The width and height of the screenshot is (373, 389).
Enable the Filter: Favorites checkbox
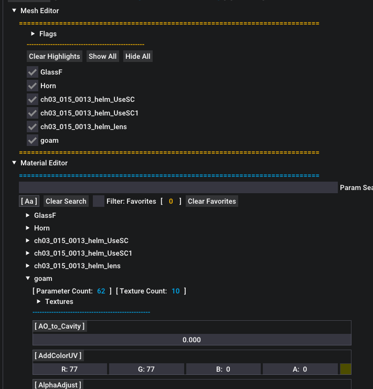pos(99,201)
